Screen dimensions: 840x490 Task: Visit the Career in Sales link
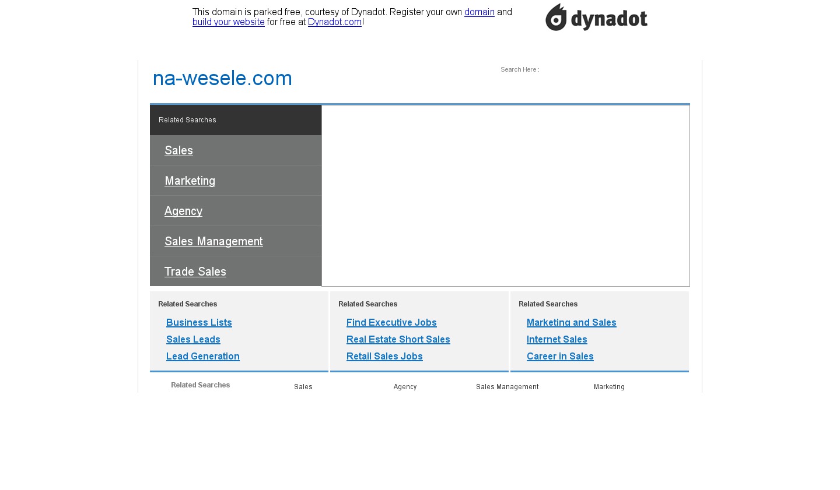pos(560,356)
